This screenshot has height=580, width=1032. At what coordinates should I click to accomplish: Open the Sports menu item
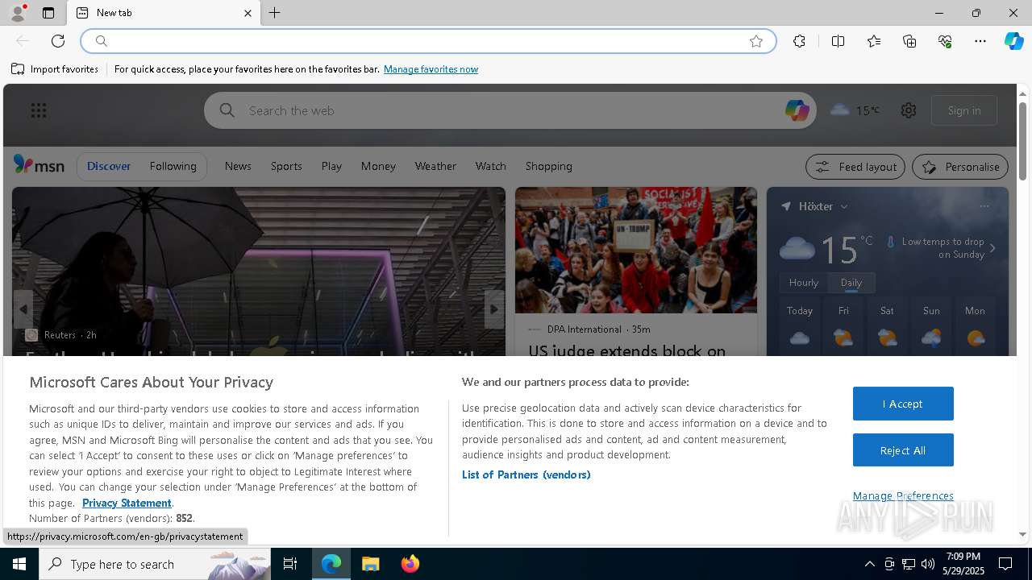286,166
